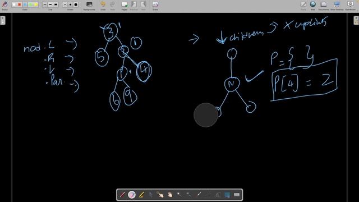
Task: Select the Interact with items finger tool
Action: click(160, 195)
